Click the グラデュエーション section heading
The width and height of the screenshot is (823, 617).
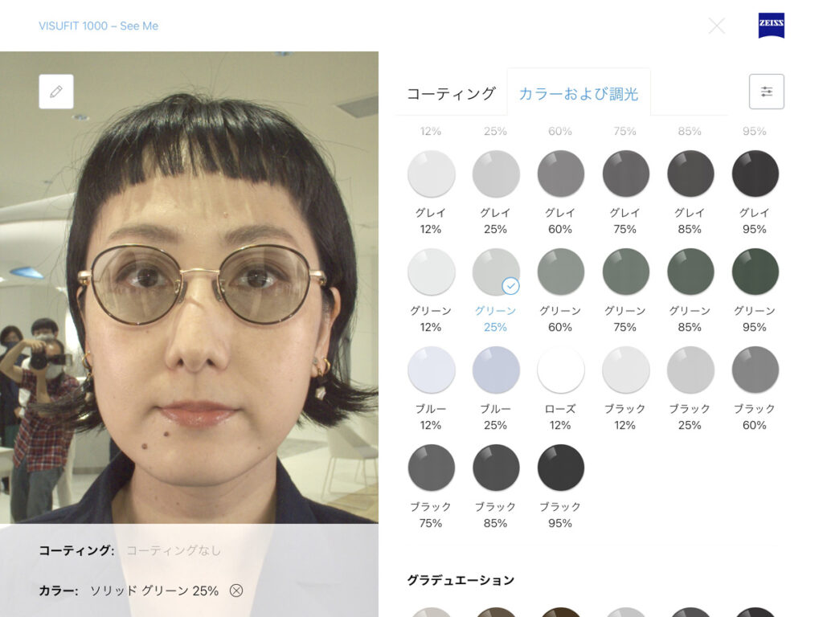pyautogui.click(x=461, y=580)
